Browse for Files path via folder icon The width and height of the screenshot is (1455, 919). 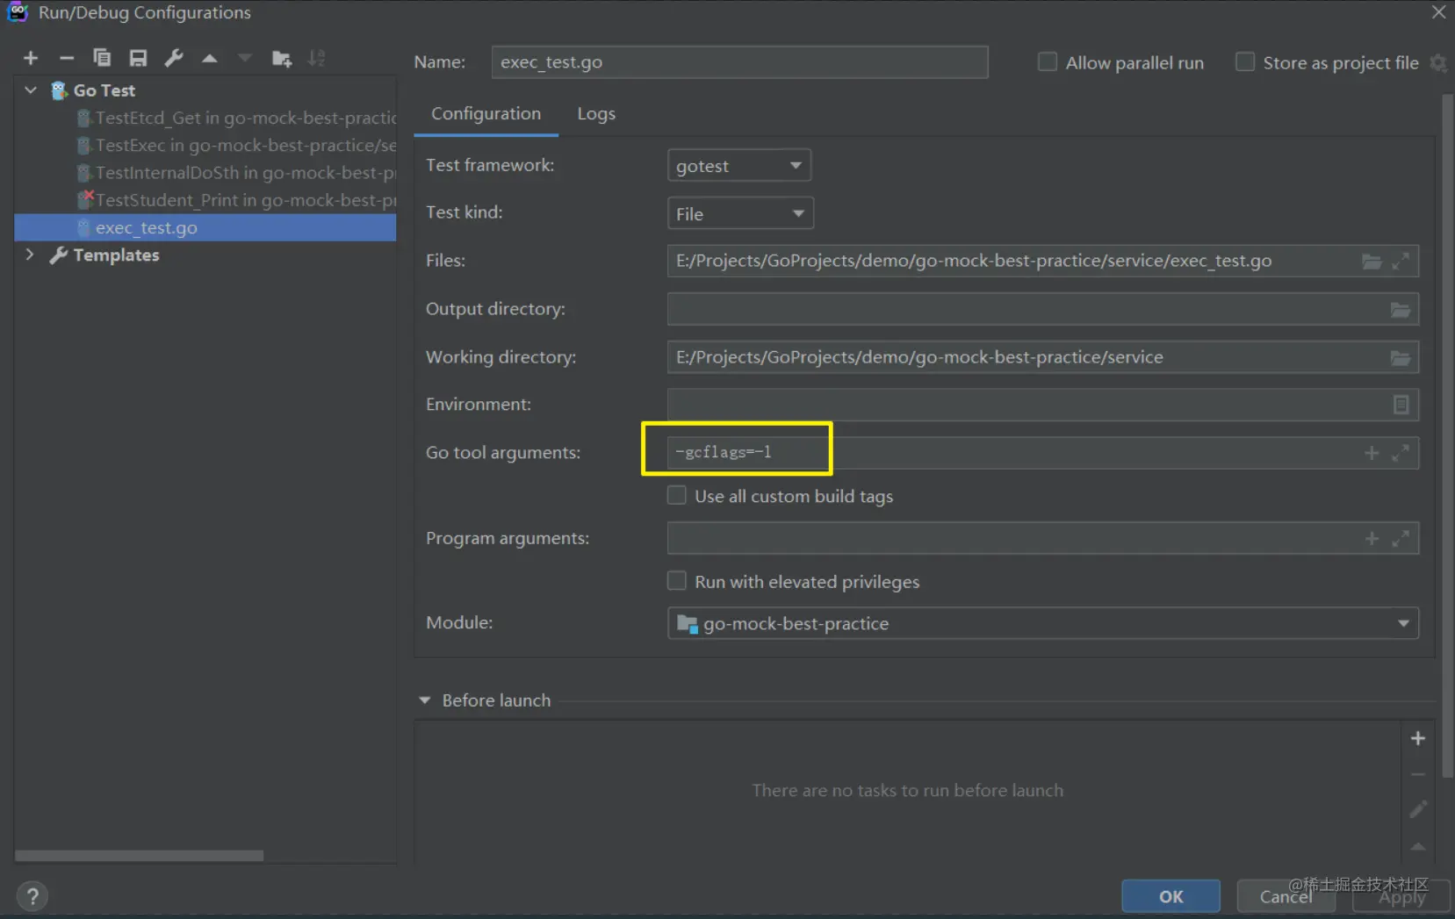point(1372,261)
